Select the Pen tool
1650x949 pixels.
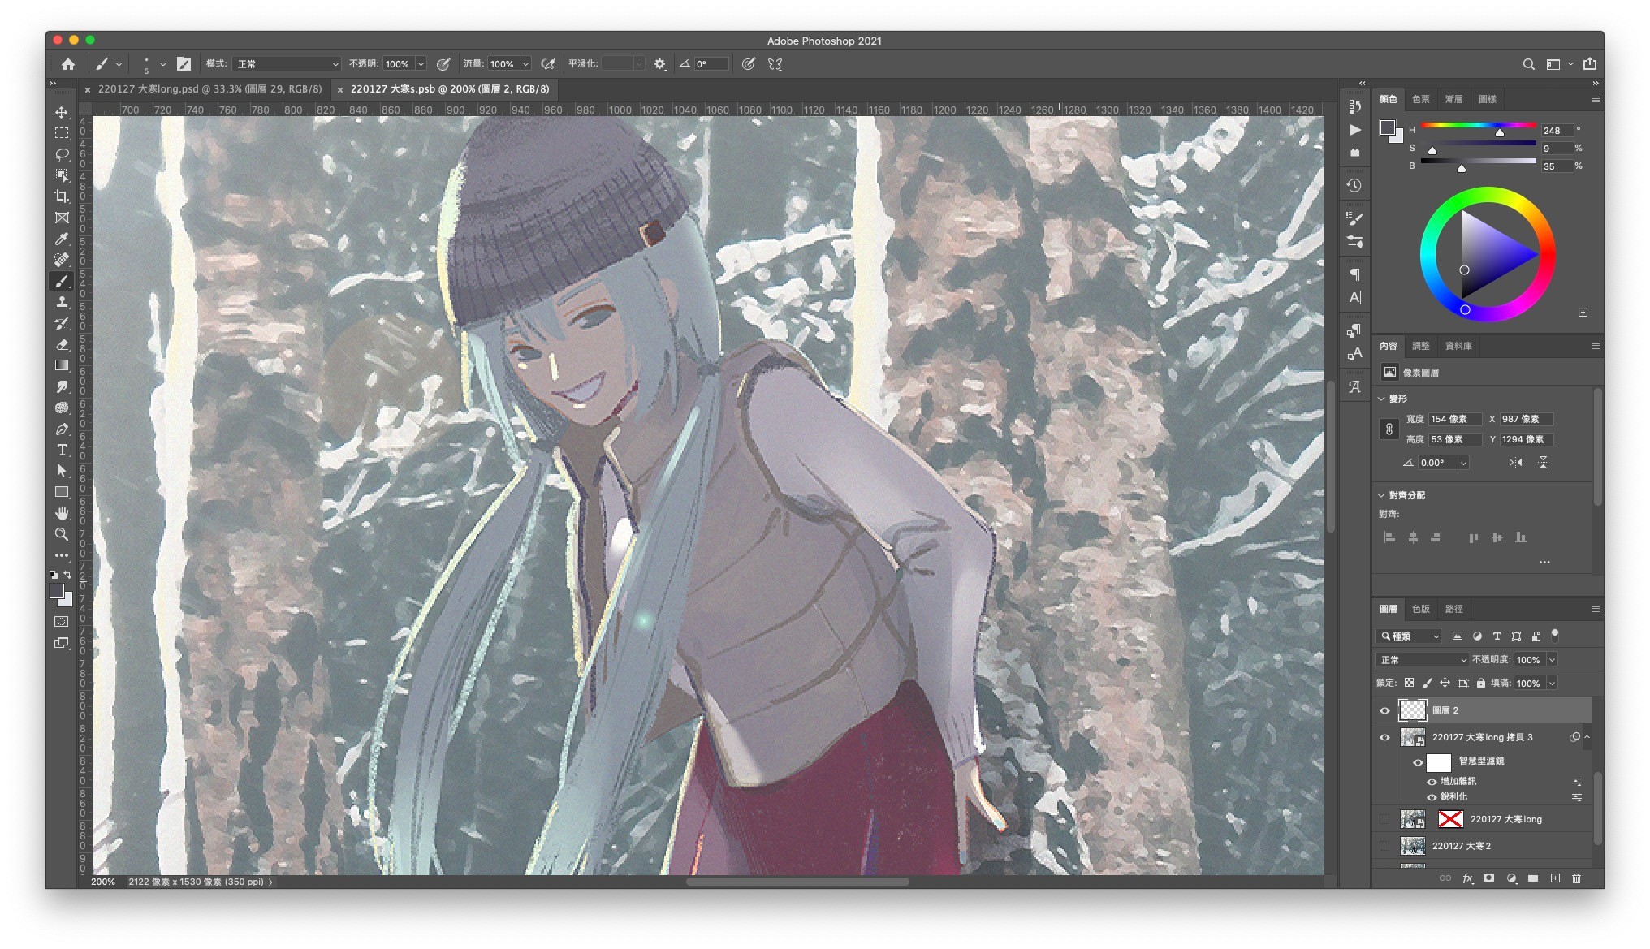tap(62, 429)
